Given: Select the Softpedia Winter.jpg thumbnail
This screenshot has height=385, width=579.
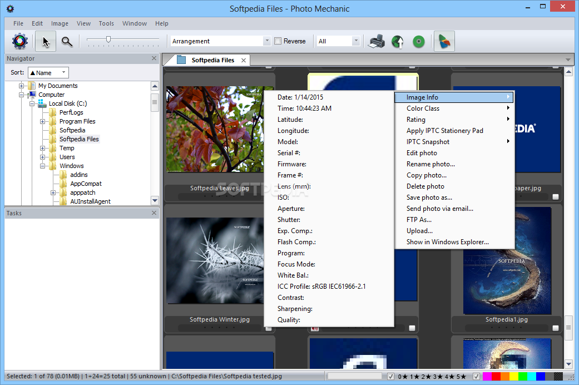Looking at the screenshot, I should click(216, 260).
